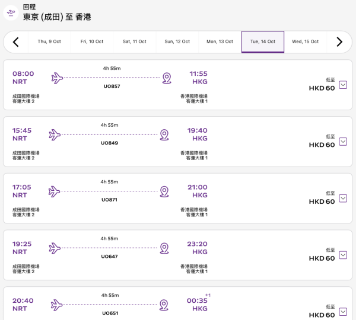This screenshot has width=356, height=320.
Task: Select the Sat, 11 Oct date tab
Action: click(135, 41)
